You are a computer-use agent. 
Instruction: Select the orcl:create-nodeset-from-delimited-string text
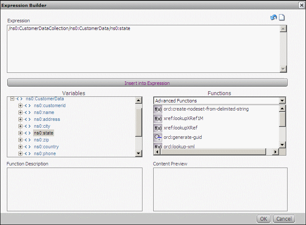(206, 109)
